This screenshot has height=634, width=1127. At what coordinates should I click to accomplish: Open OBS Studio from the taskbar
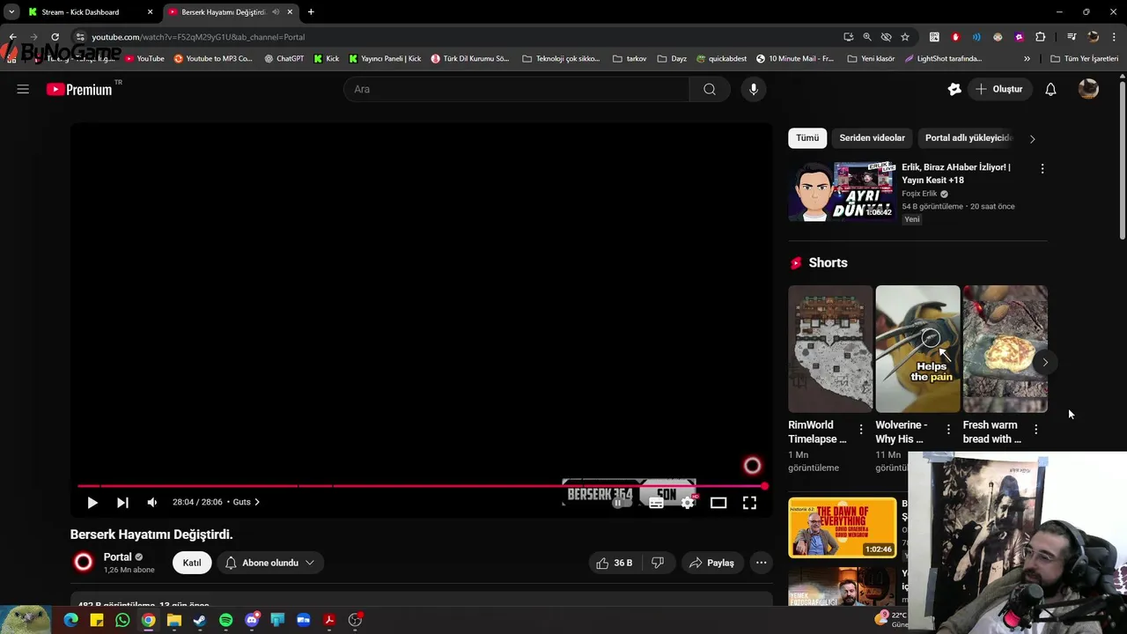pos(355,620)
